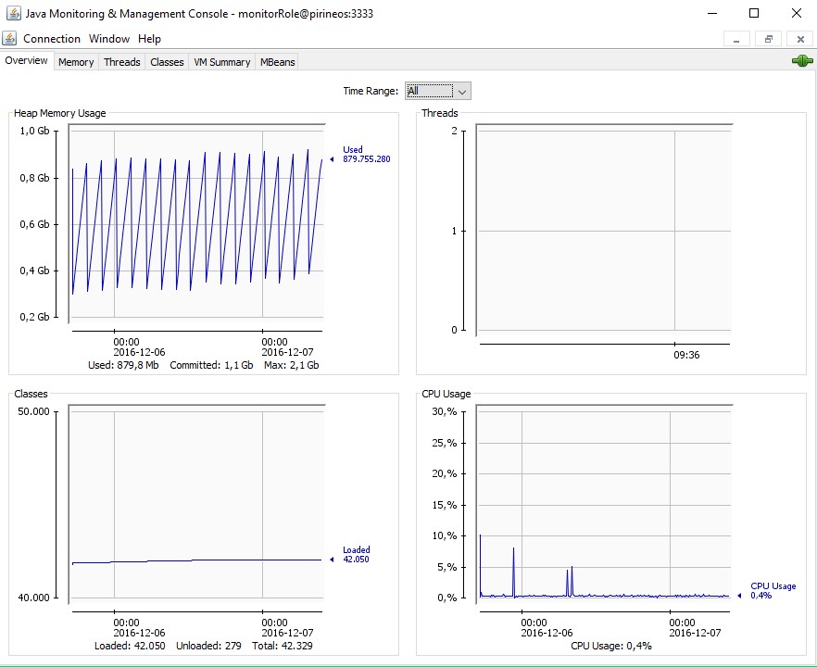Screen dimensions: 817x667
Task: Open the Window menu
Action: [109, 39]
